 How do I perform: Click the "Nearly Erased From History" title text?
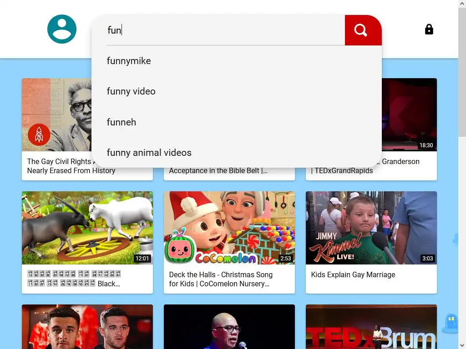click(x=71, y=171)
